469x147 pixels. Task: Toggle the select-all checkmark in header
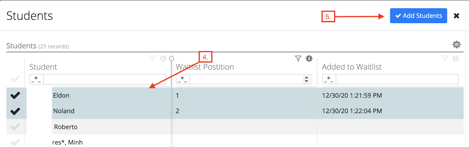pos(15,79)
